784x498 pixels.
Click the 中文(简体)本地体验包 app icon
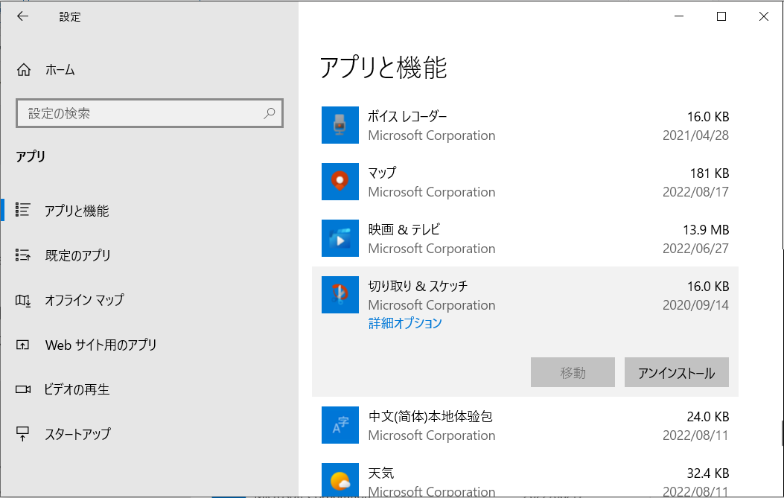[x=340, y=425]
